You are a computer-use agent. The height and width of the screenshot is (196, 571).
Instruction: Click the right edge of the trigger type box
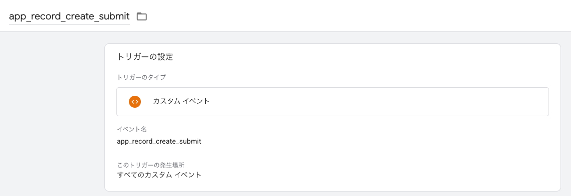[x=549, y=101]
